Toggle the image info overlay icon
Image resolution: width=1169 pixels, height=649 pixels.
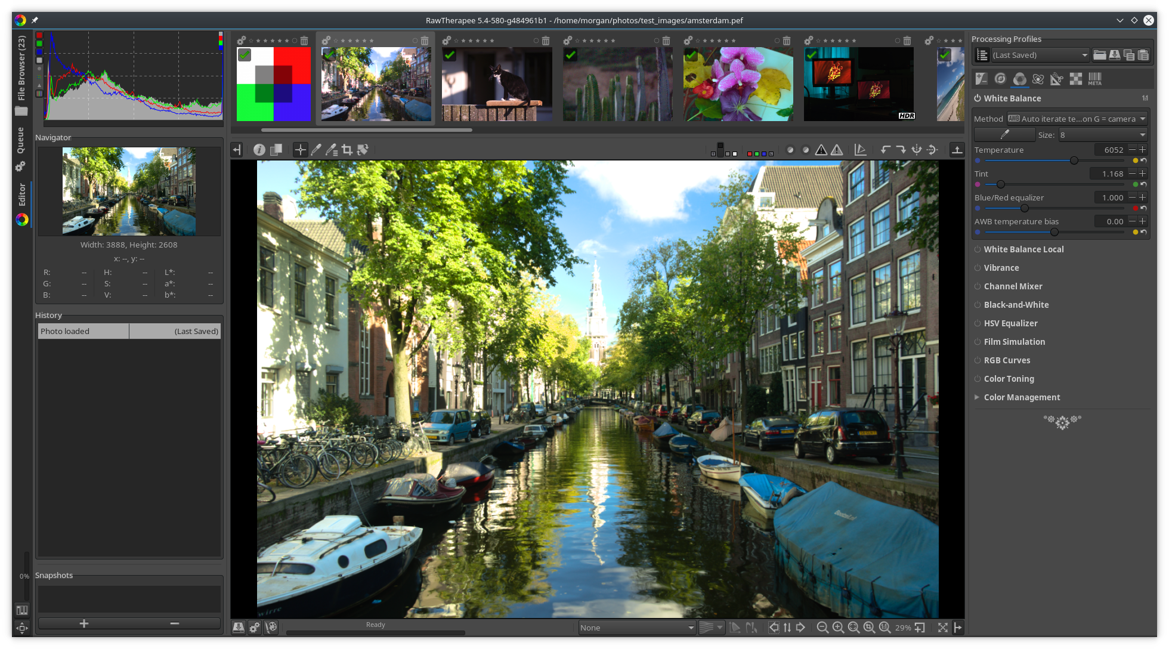[259, 150]
